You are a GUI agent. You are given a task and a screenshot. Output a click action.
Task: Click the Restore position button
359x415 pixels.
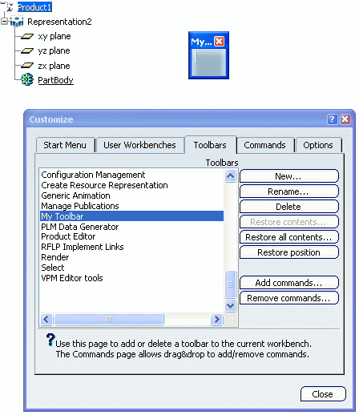[x=289, y=252]
